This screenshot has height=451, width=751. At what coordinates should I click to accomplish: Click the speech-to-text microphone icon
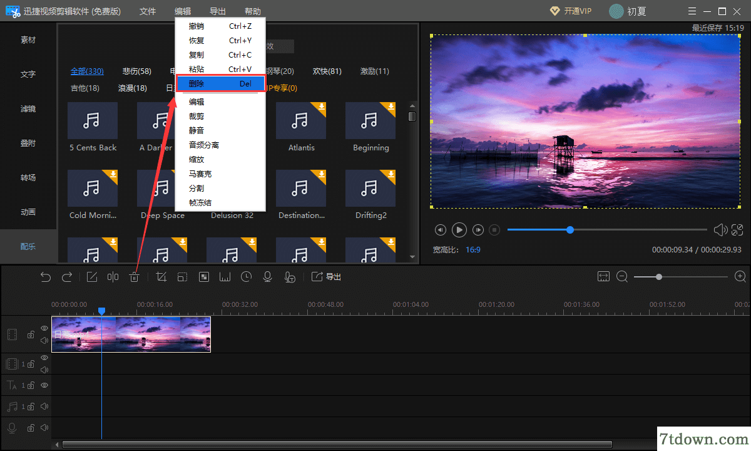click(x=289, y=277)
